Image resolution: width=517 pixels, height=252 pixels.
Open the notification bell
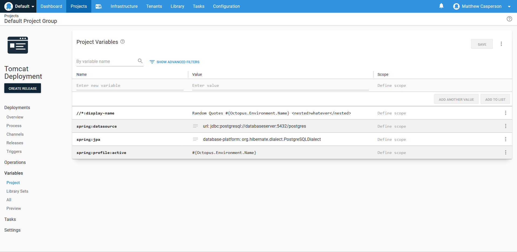[x=441, y=6]
